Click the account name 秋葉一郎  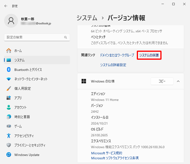[x=27, y=19]
